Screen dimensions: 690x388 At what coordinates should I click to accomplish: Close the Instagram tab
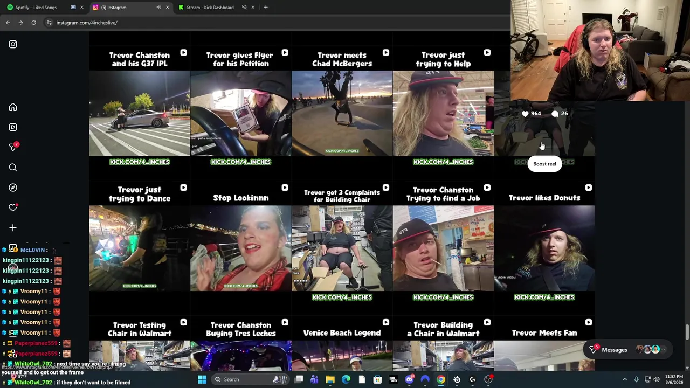point(167,8)
